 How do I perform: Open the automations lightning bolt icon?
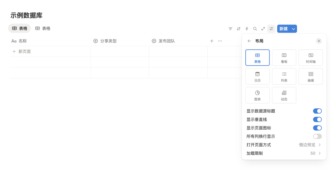[x=247, y=29]
